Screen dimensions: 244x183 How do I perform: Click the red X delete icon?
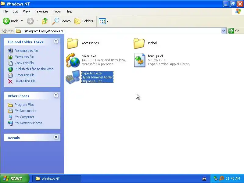tap(10, 81)
